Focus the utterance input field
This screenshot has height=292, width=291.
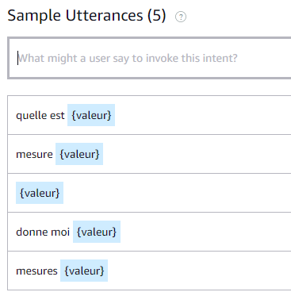tap(150, 58)
